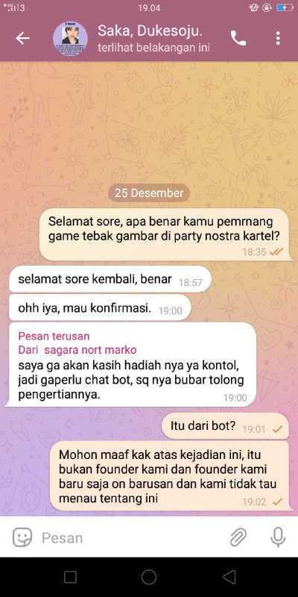Viewport: 298px width, 597px height.
Task: Tap the Android recent apps square button
Action: click(70, 577)
